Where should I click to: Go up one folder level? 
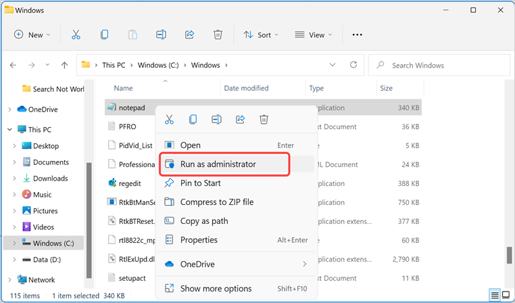[x=64, y=66]
